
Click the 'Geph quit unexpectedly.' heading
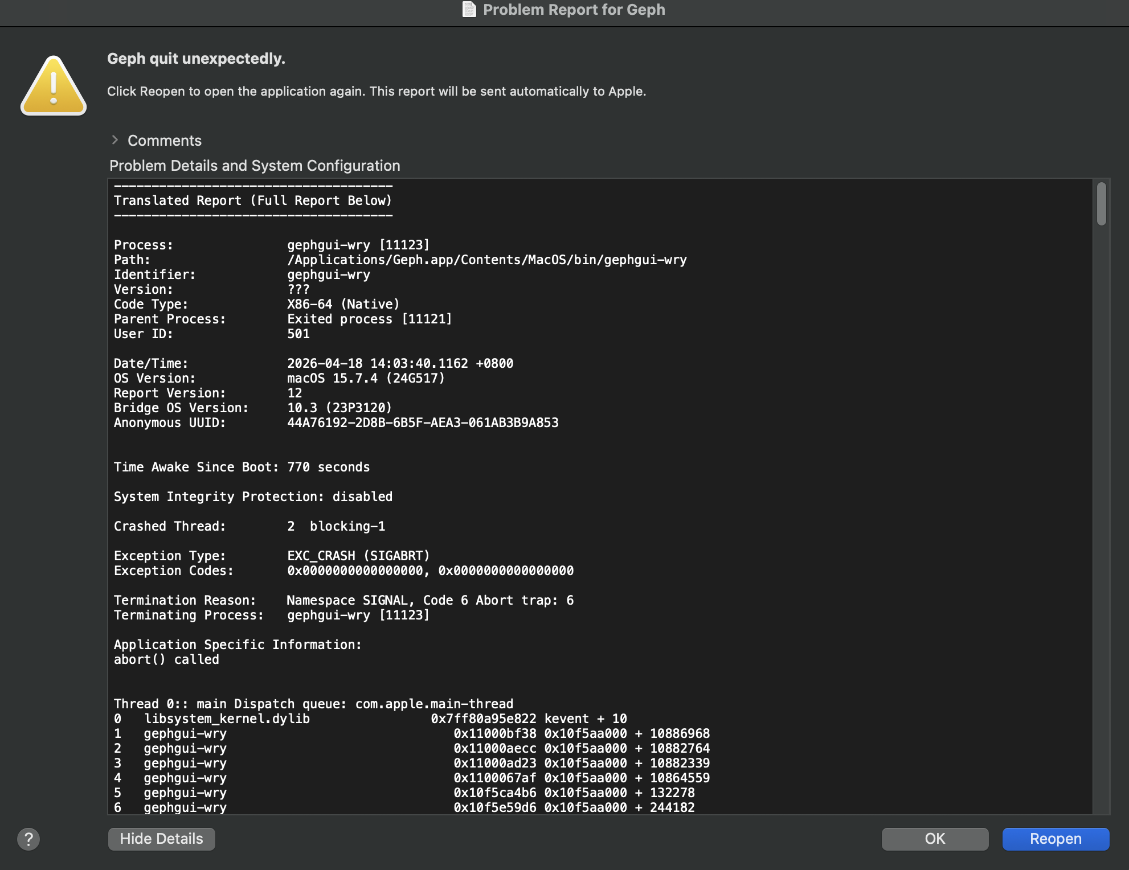tap(196, 59)
